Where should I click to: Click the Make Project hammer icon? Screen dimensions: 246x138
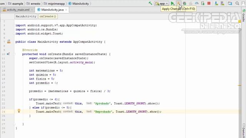pyautogui.click(x=150, y=3)
